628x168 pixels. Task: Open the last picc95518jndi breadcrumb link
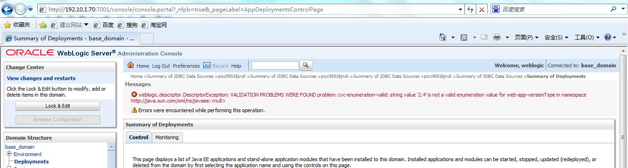(438, 76)
